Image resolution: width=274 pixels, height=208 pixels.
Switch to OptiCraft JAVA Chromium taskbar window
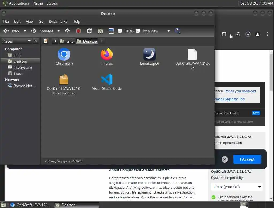(x=31, y=205)
